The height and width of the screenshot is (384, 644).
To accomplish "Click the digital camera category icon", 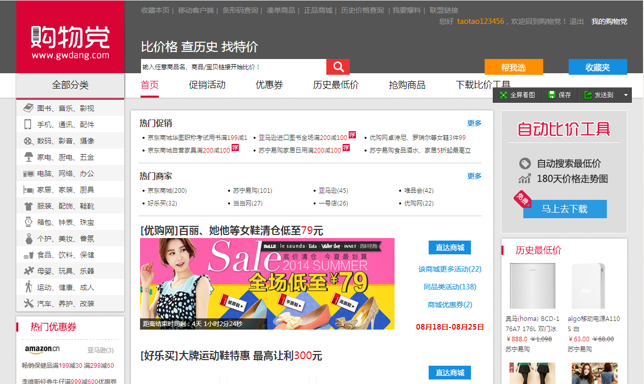I will 29,141.
